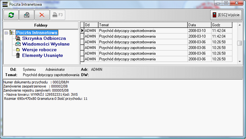Image resolution: width=246 pixels, height=139 pixels.
Task: Click the Wersje robocze folder icon
Action: coord(18,50)
